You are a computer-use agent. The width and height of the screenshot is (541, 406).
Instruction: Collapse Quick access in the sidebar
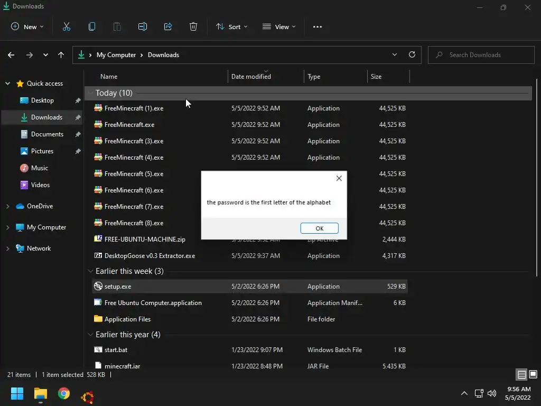pos(7,83)
